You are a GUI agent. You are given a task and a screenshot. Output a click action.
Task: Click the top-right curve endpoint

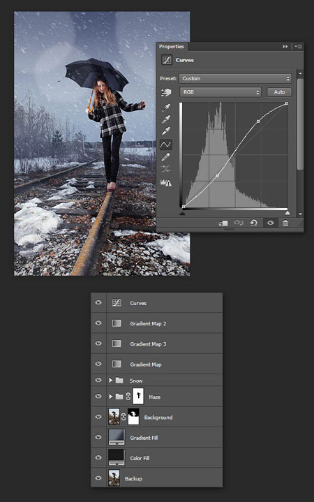click(287, 103)
